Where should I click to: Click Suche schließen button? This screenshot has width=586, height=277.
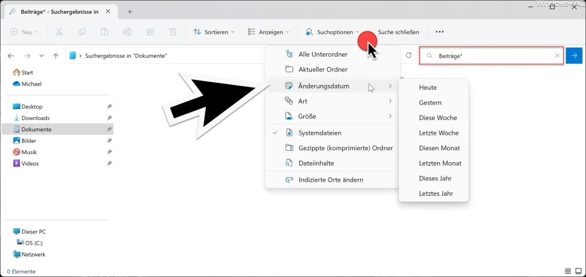[398, 32]
